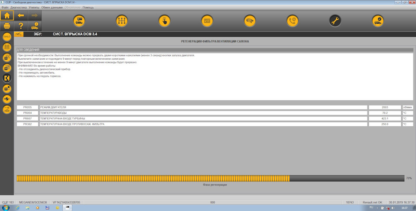Click inside the information text box
416x211 pixels.
(x=215, y=77)
